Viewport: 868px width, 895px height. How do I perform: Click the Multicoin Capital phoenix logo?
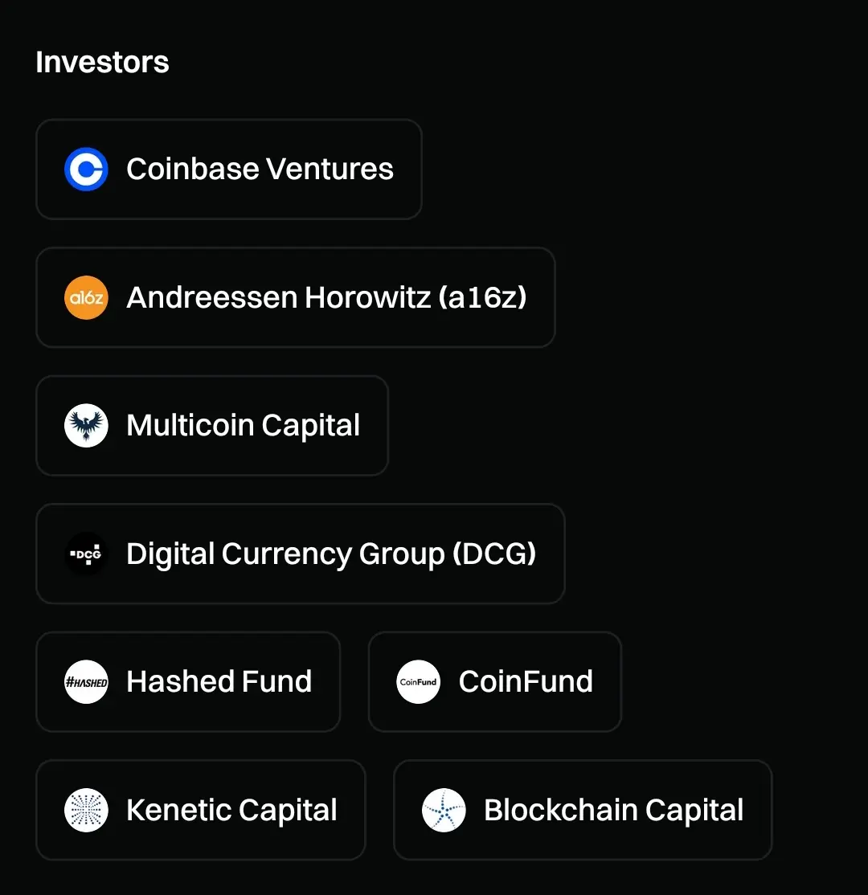(x=86, y=426)
